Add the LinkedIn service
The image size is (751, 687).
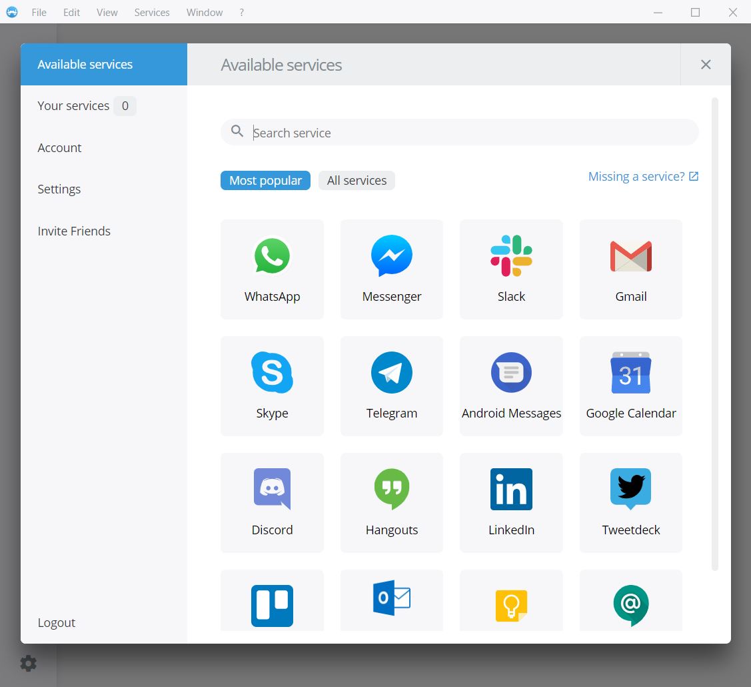coord(511,503)
